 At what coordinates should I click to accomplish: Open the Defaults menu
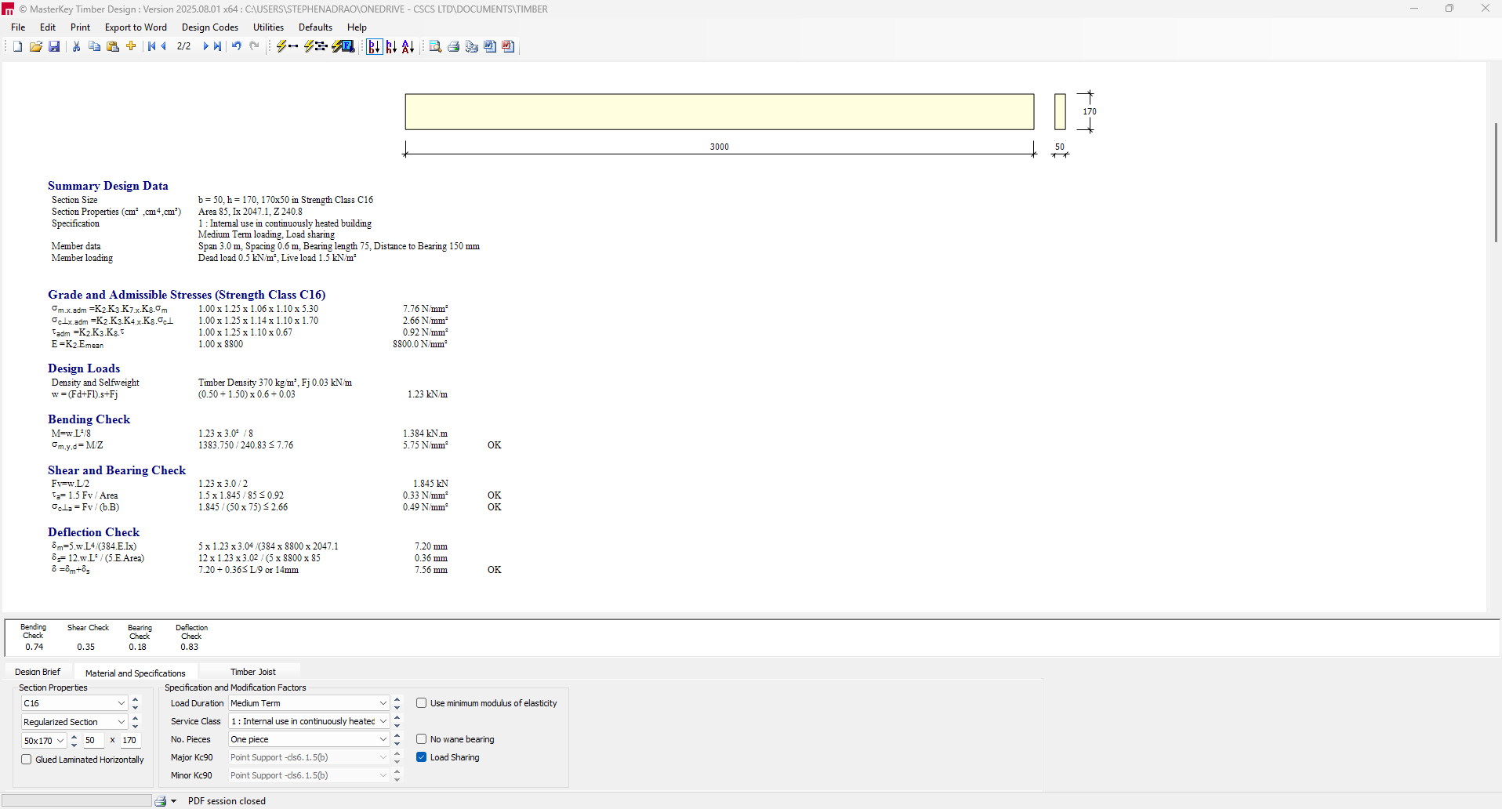[x=315, y=27]
